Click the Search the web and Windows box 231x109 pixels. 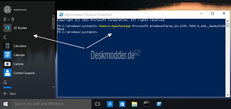tap(51, 104)
